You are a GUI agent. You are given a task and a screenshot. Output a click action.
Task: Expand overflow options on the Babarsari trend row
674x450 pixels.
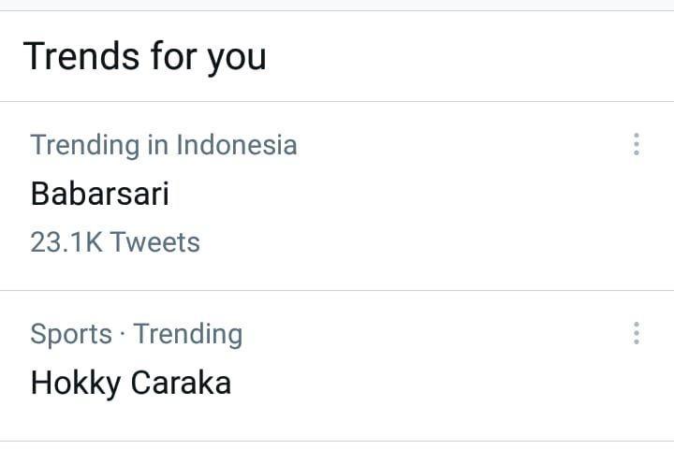pyautogui.click(x=637, y=144)
